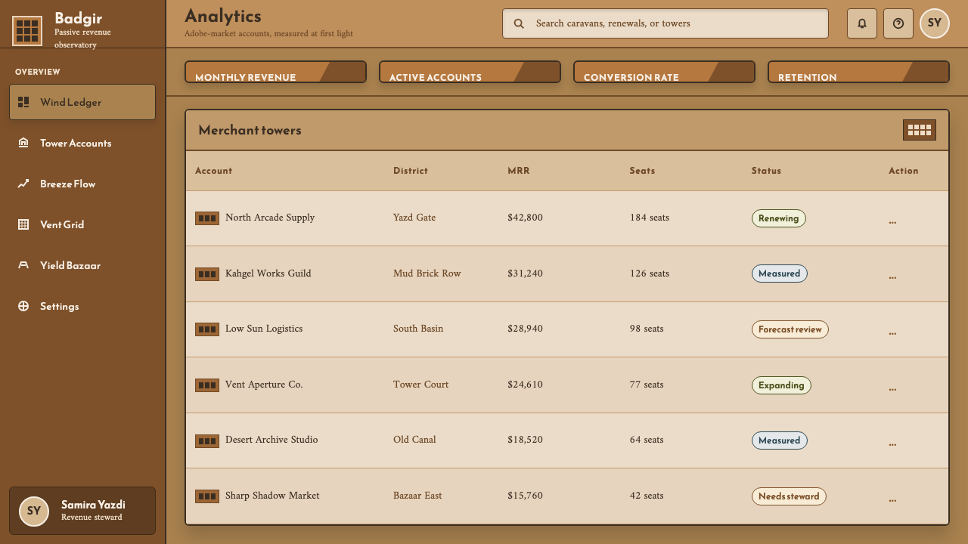Click the help question mark icon

tap(898, 23)
